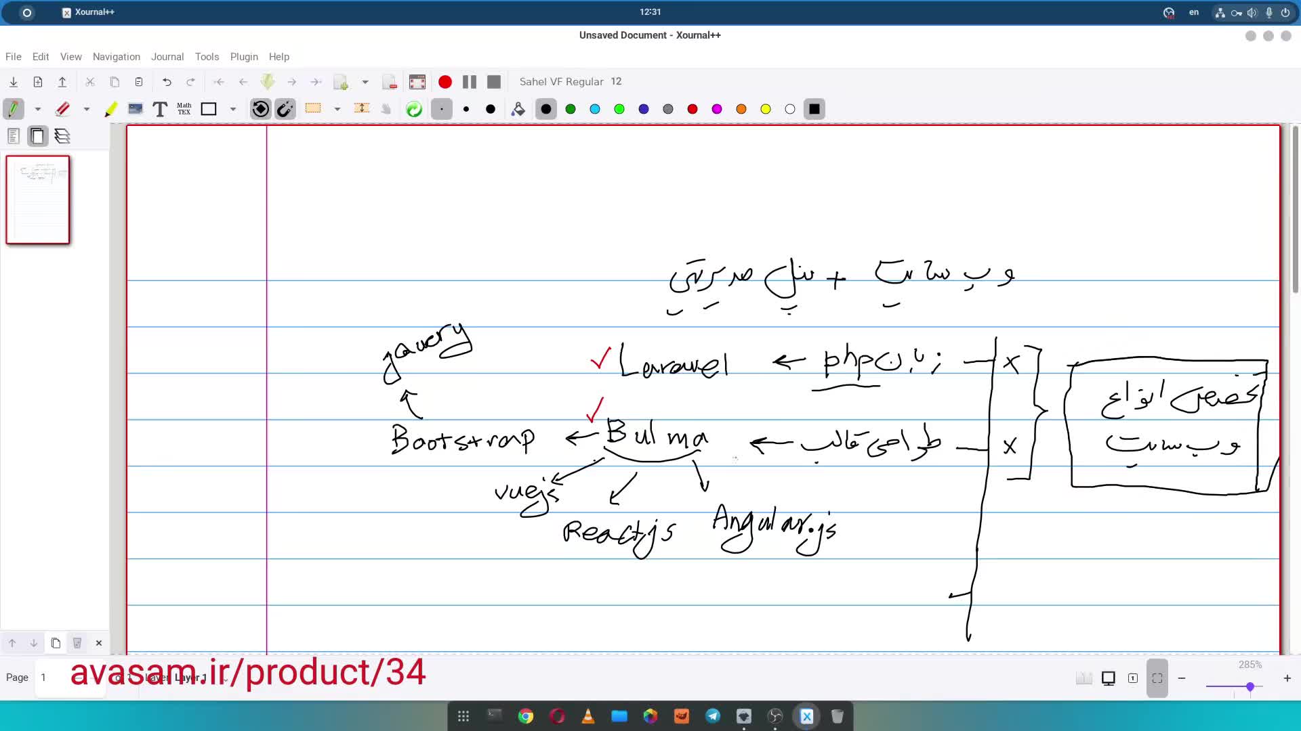The image size is (1301, 731).
Task: Select the Image insert tool
Action: click(136, 109)
